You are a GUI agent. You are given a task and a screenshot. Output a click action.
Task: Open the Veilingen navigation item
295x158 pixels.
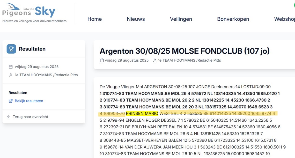181,19
